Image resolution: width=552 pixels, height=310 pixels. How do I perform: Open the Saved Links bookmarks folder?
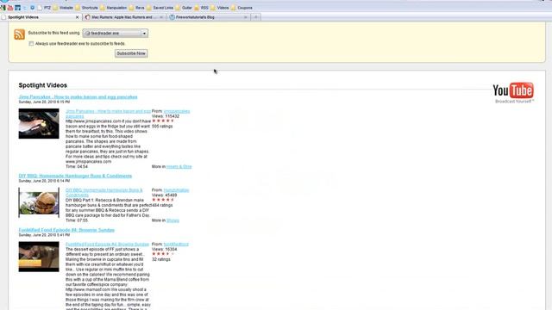pyautogui.click(x=160, y=8)
